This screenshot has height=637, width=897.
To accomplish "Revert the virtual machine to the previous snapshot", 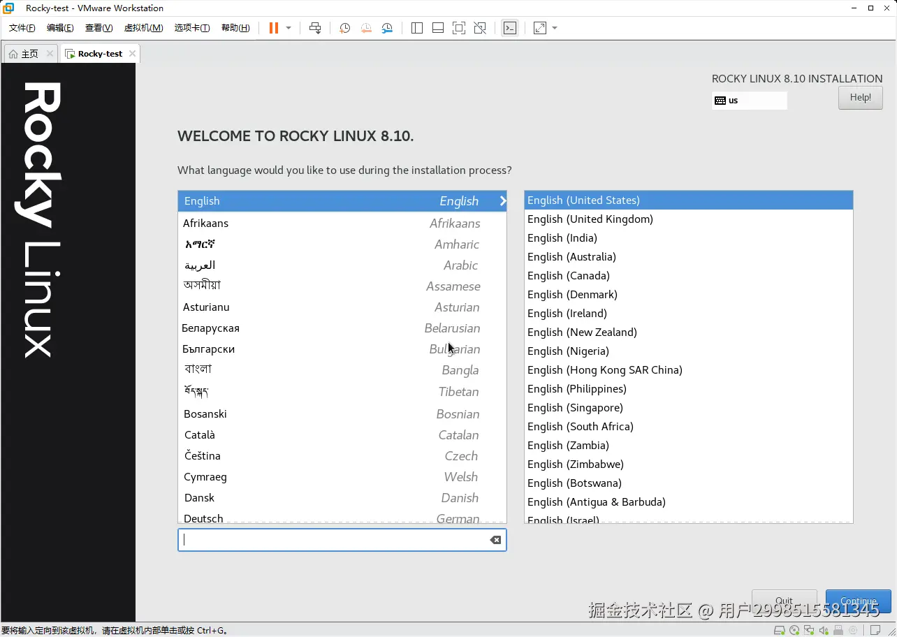I will tap(366, 28).
